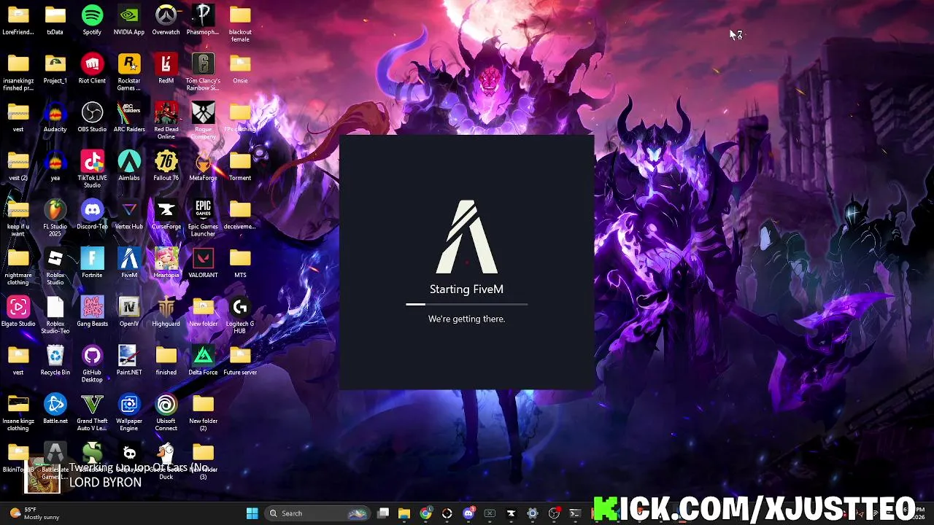
Task: Select the OpenIV desktop icon
Action: [129, 311]
